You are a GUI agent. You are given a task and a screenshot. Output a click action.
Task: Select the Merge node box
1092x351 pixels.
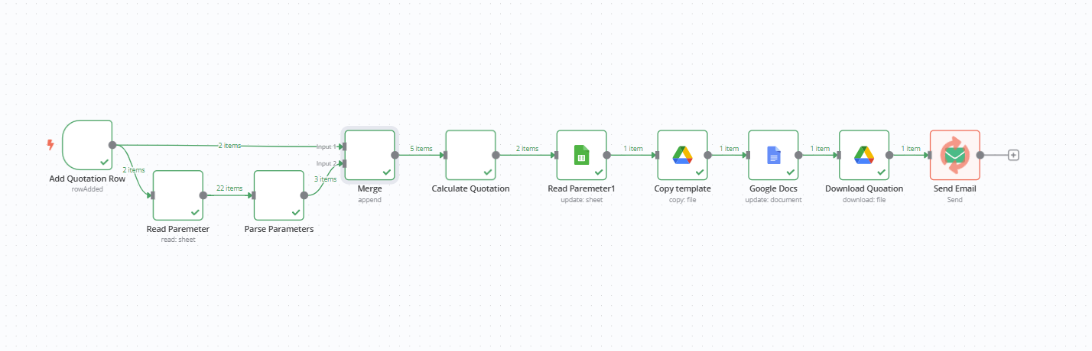(x=370, y=155)
